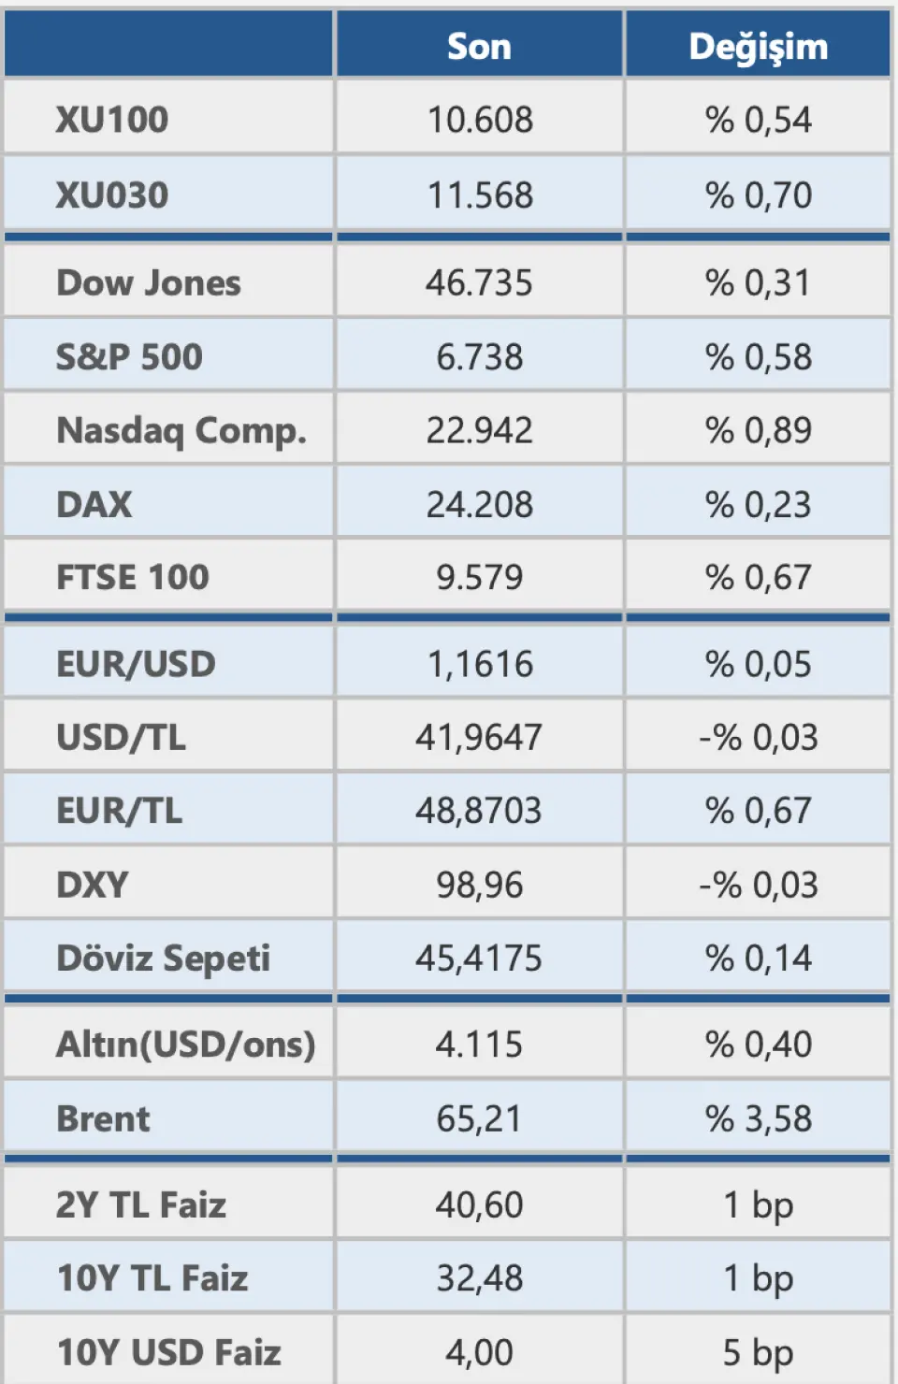Select the Altın(USD/ons) price 4.115
This screenshot has width=898, height=1384.
pyautogui.click(x=479, y=1045)
